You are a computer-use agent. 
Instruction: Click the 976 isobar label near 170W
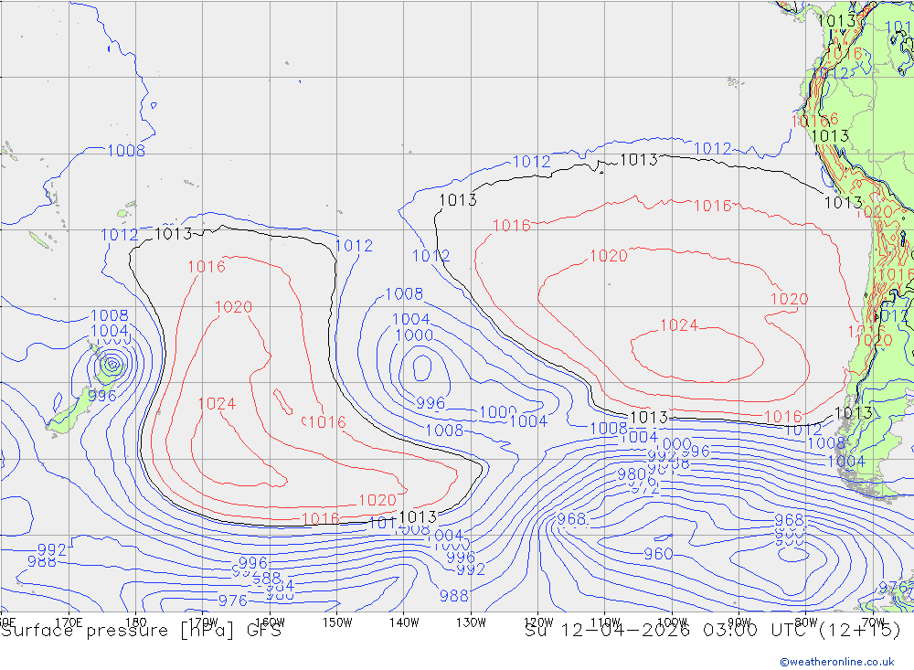(x=232, y=601)
